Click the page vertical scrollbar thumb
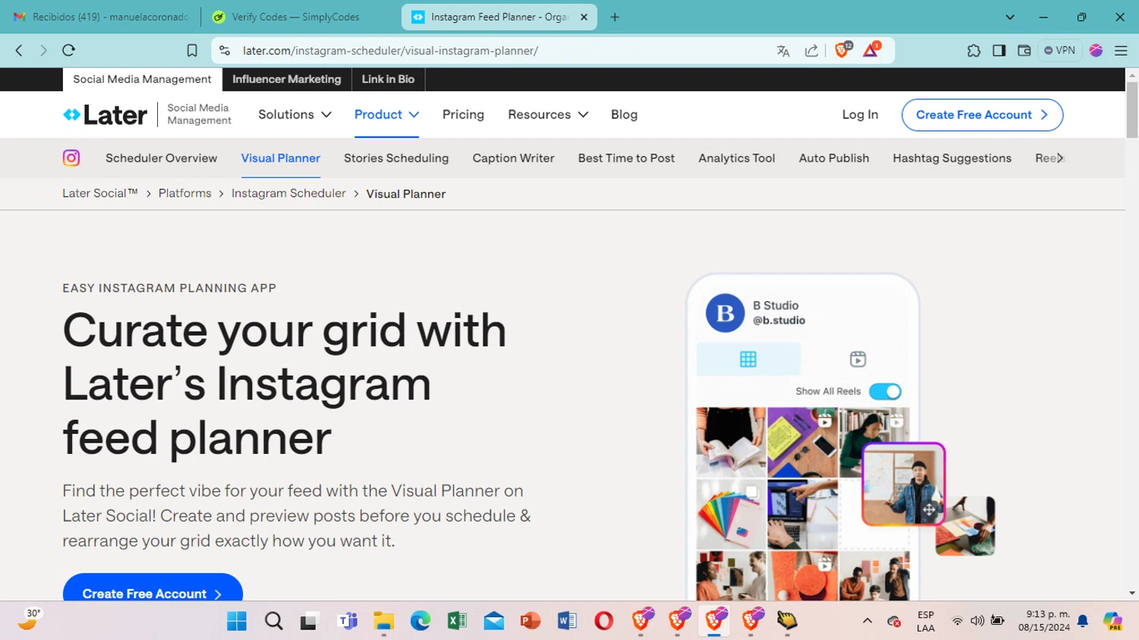This screenshot has height=640, width=1139. click(1132, 109)
